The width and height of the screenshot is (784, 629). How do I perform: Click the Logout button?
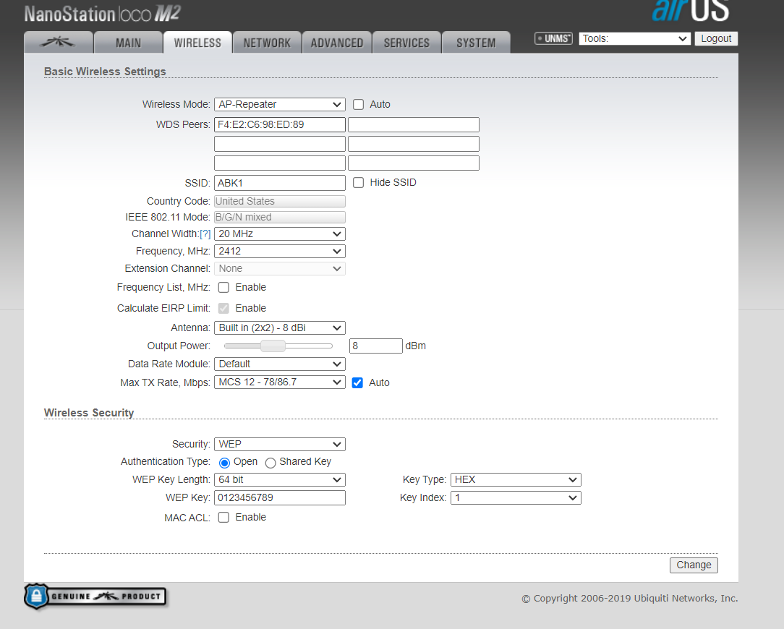[x=716, y=38]
